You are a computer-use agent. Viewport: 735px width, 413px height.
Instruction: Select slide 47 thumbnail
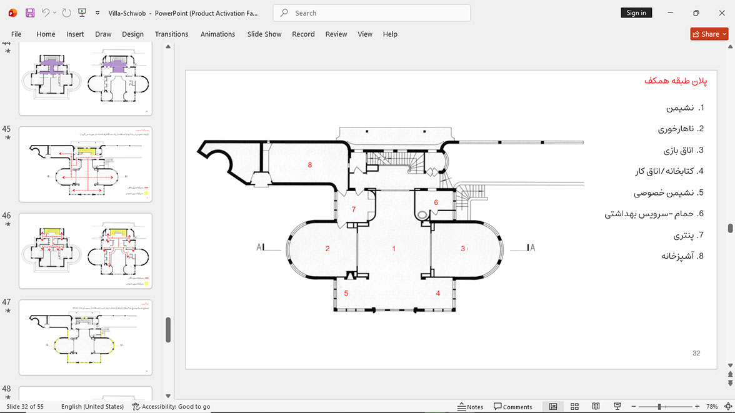pyautogui.click(x=85, y=337)
